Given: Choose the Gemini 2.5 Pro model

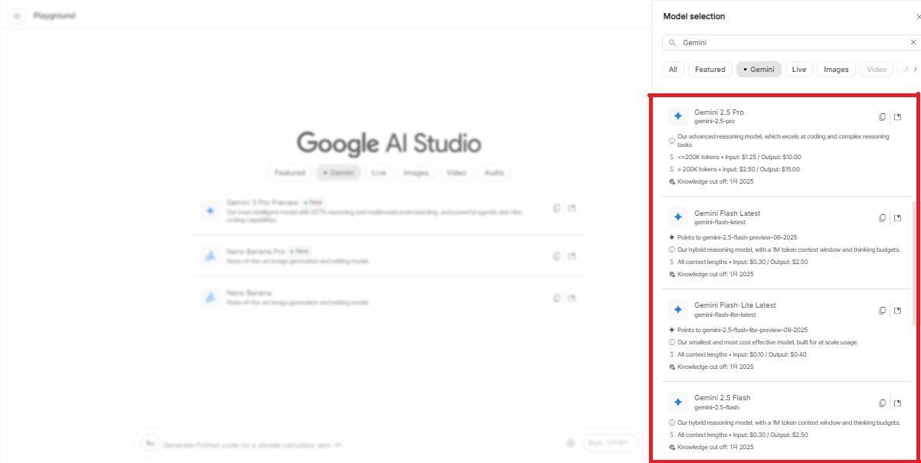Looking at the screenshot, I should coord(719,112).
